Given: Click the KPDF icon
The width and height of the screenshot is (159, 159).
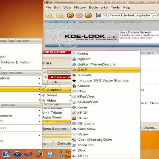Looking at the screenshot, I should pyautogui.click(x=74, y=113).
